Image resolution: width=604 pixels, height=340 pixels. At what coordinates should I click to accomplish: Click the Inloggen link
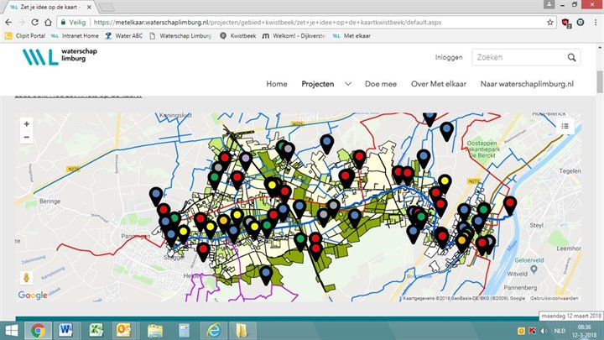449,58
